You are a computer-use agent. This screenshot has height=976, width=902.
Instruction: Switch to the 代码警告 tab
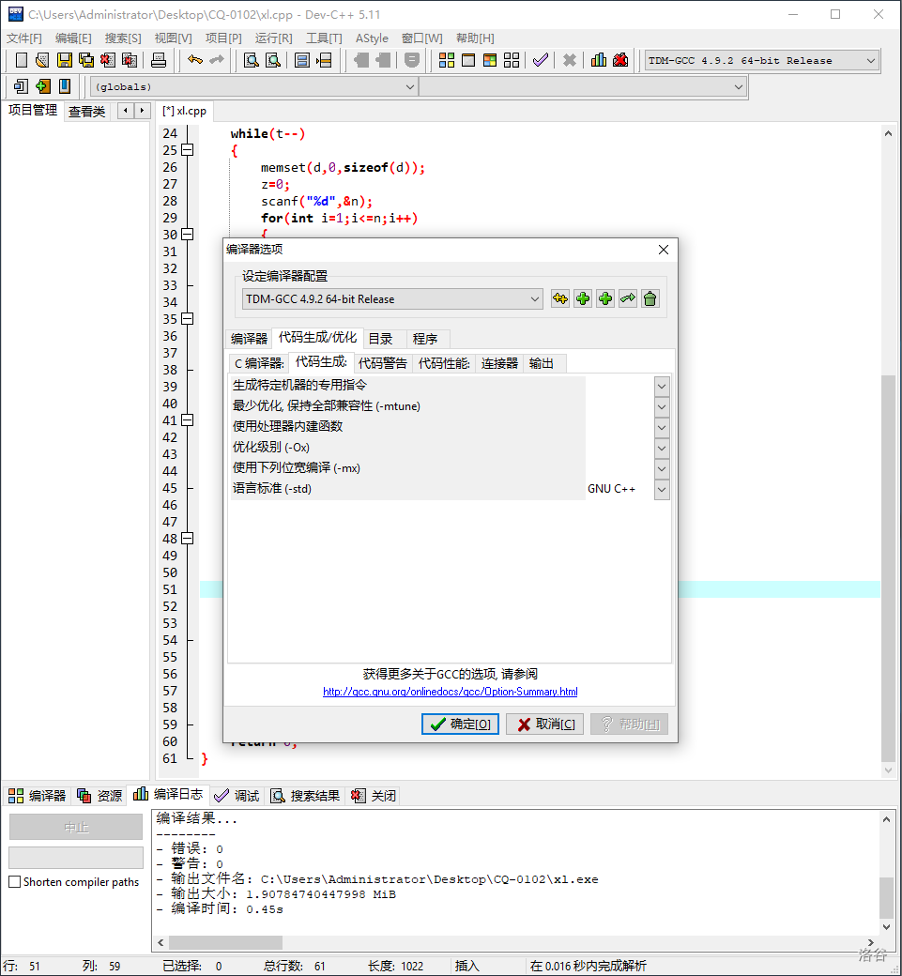pyautogui.click(x=383, y=363)
